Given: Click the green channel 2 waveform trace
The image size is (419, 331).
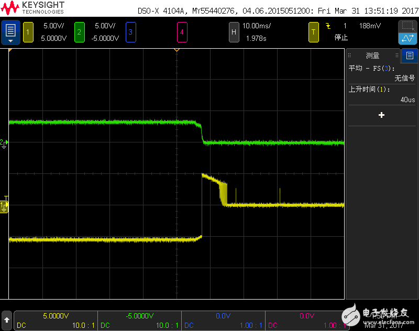Looking at the screenshot, I should tap(107, 122).
